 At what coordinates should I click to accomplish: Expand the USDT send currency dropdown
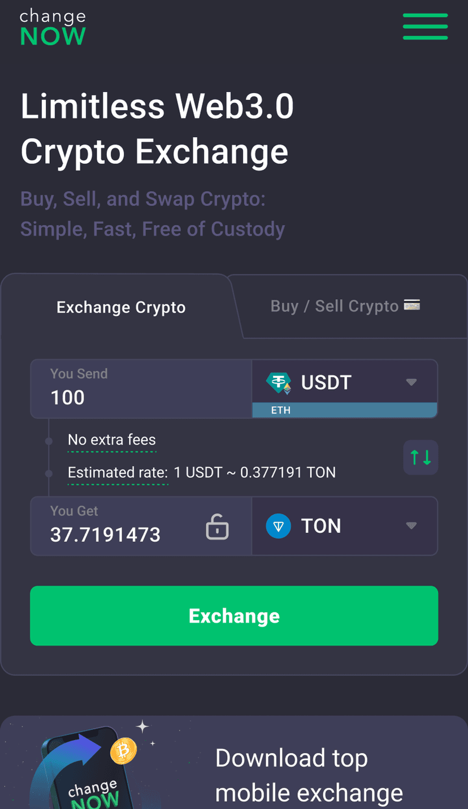411,382
